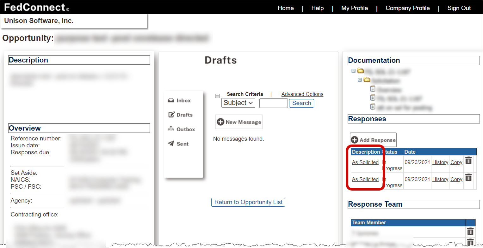Image resolution: width=483 pixels, height=248 pixels.
Task: Collapse the top documentation folder
Action: tap(354, 71)
